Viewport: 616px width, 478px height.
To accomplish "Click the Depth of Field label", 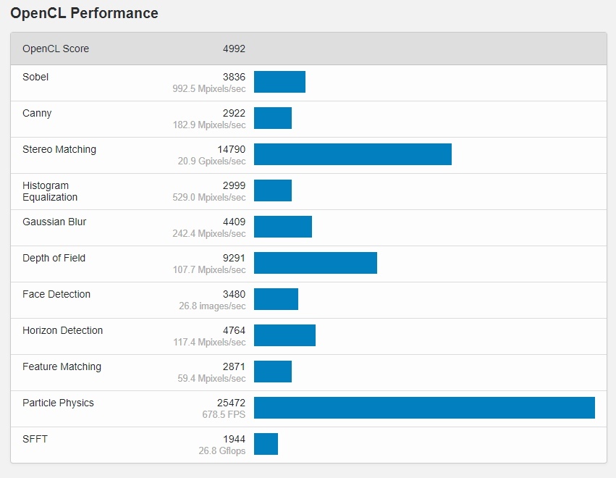I will pyautogui.click(x=54, y=258).
